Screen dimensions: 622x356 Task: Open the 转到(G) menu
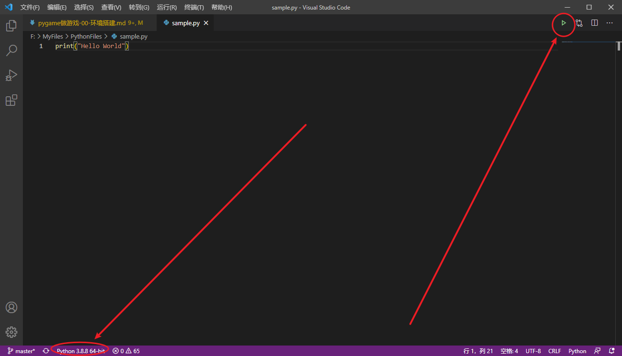tap(139, 7)
